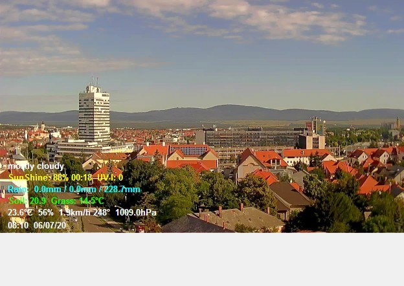Click the '1.9km/h 248°' wind reading
This screenshot has width=404, height=286.
[x=85, y=213]
